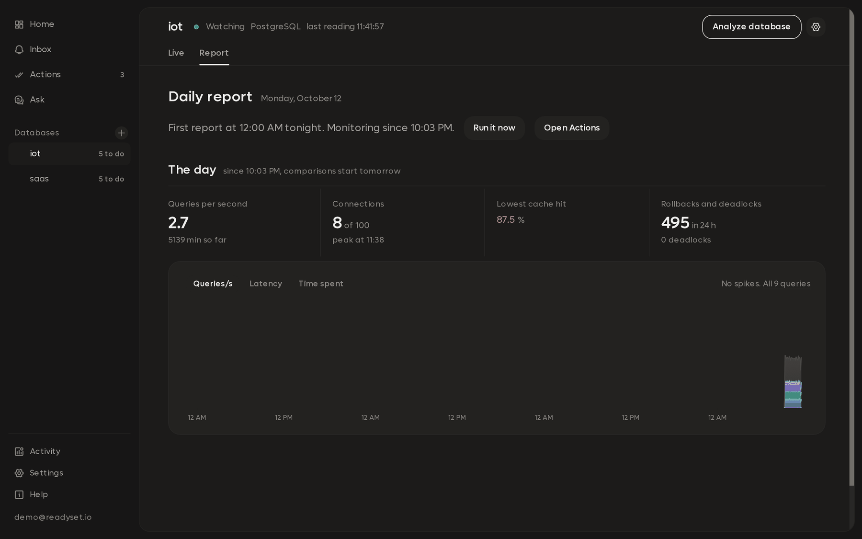Click the Settings gear icon in the sidebar
The width and height of the screenshot is (862, 539).
click(x=19, y=473)
